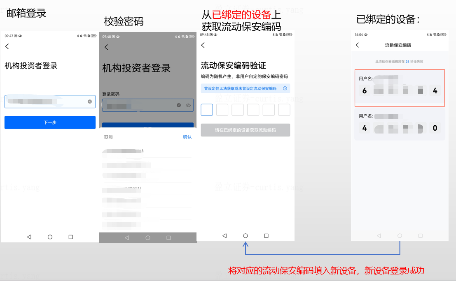456x281 pixels.
Task: Click the 下一步 button
Action: pos(50,122)
